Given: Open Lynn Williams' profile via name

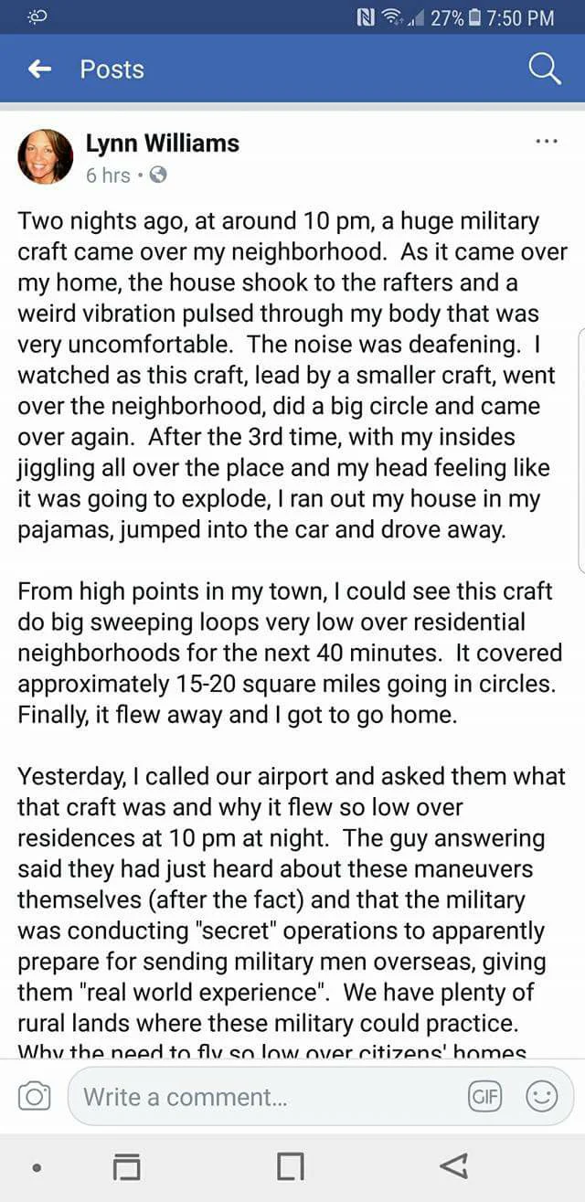Looking at the screenshot, I should click(x=162, y=144).
